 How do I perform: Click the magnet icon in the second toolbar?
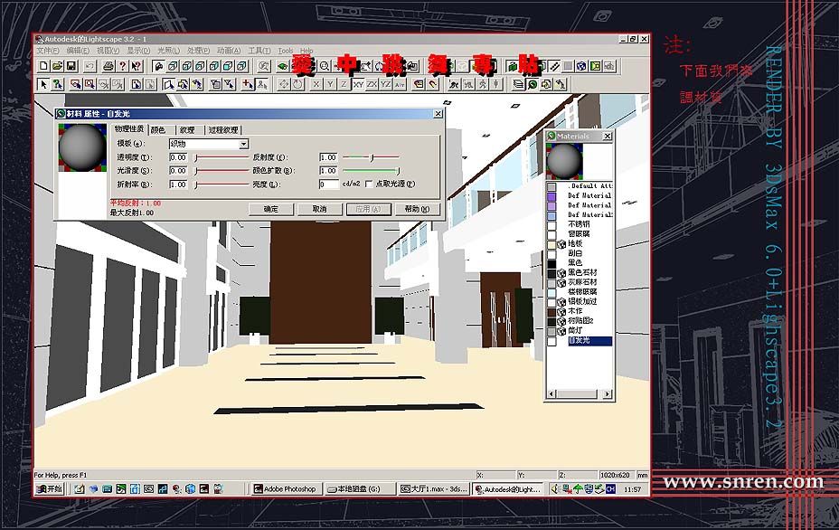(x=432, y=84)
